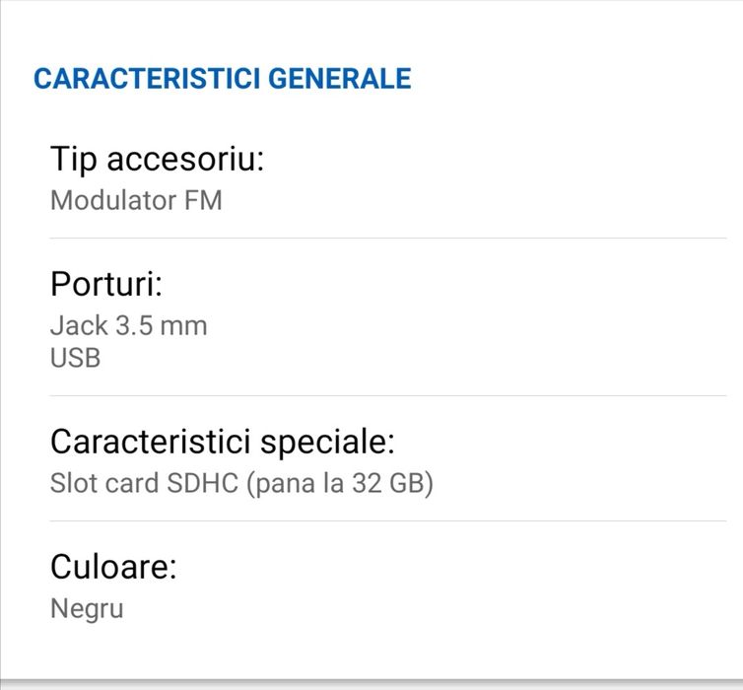Click the "Modulator FM" value text
Screen dimensions: 743x690
136,200
